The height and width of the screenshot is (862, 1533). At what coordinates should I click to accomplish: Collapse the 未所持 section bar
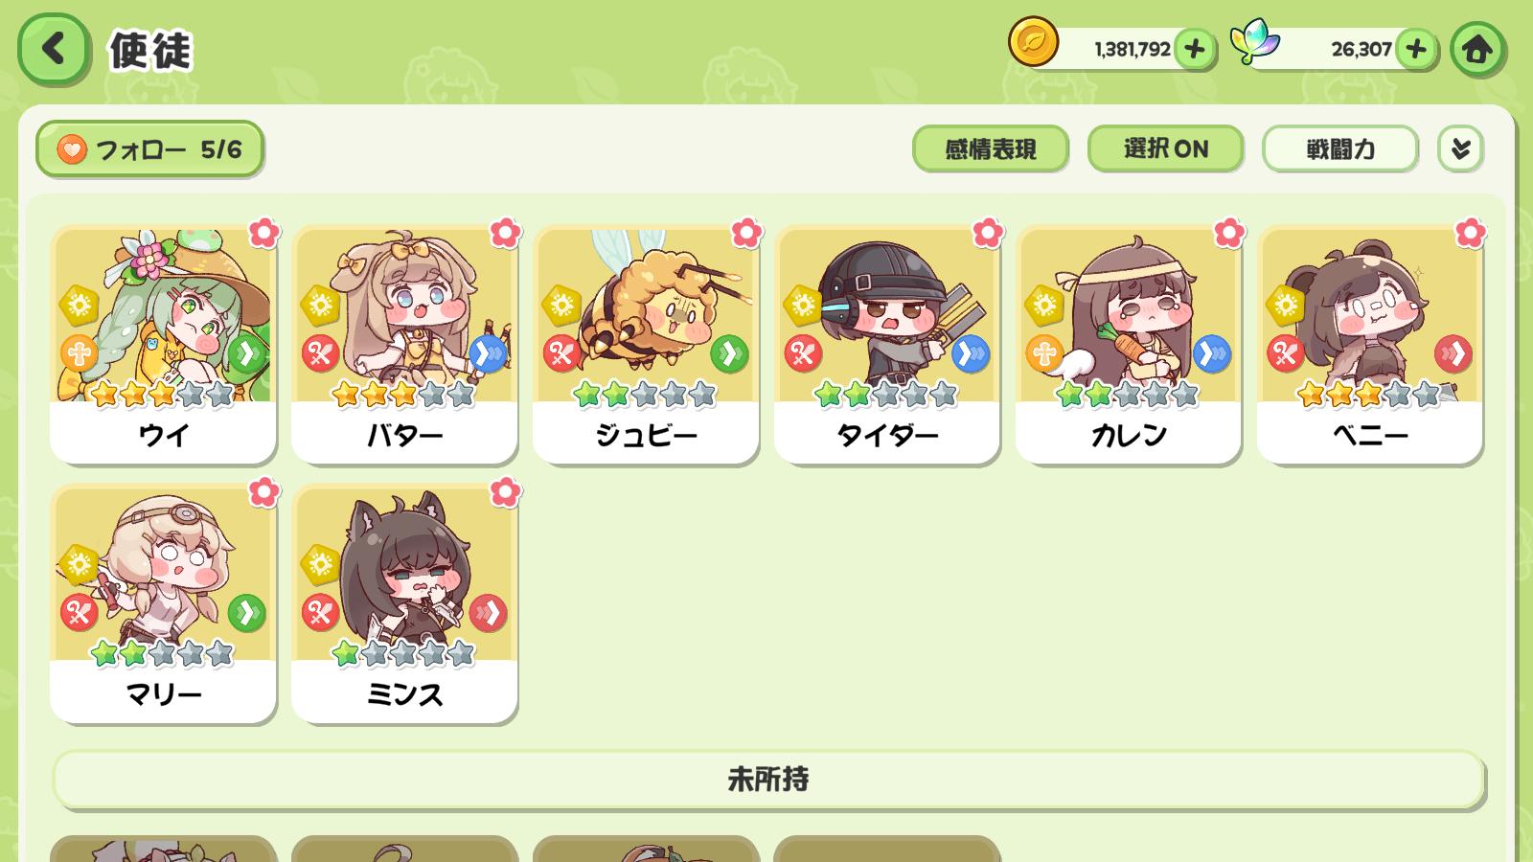click(x=768, y=779)
